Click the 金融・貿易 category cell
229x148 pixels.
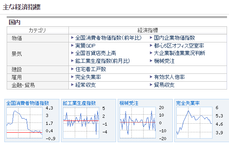pyautogui.click(x=38, y=85)
